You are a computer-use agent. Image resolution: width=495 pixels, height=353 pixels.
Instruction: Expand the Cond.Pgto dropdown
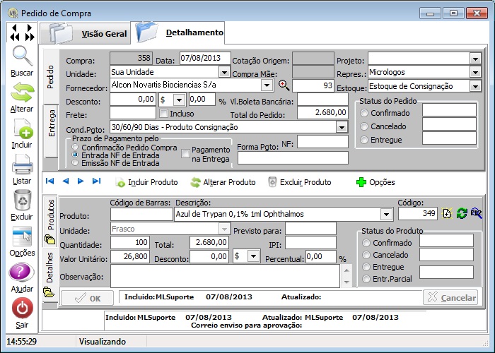pos(342,126)
